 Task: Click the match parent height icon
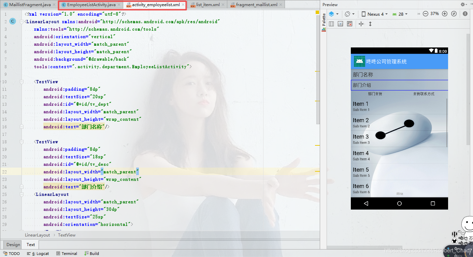370,24
